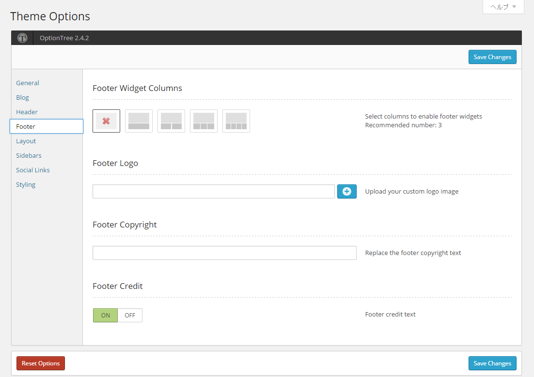Click the Footer Copyright text field

pyautogui.click(x=224, y=253)
